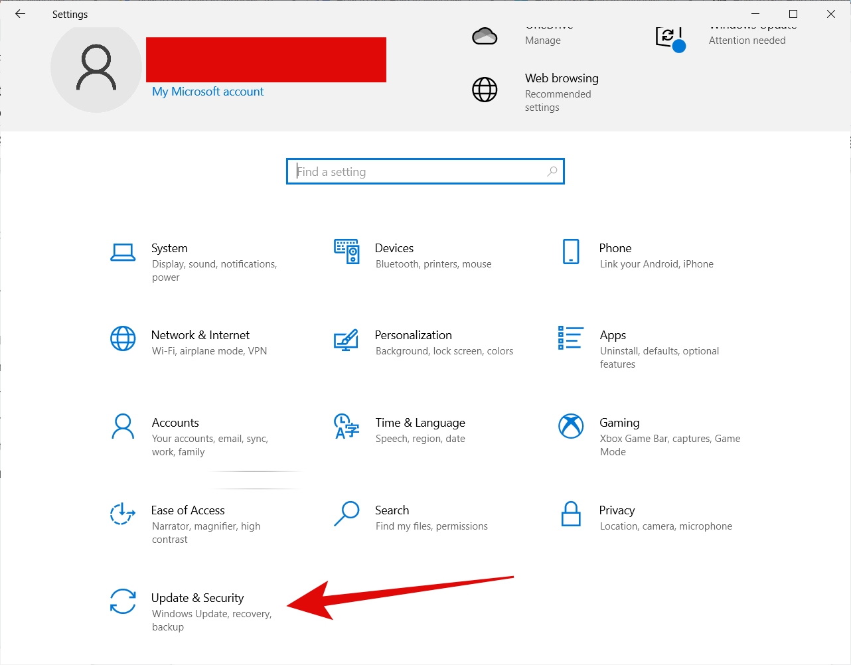Open the Privacy padlock icon
This screenshot has height=665, width=851.
tap(571, 514)
